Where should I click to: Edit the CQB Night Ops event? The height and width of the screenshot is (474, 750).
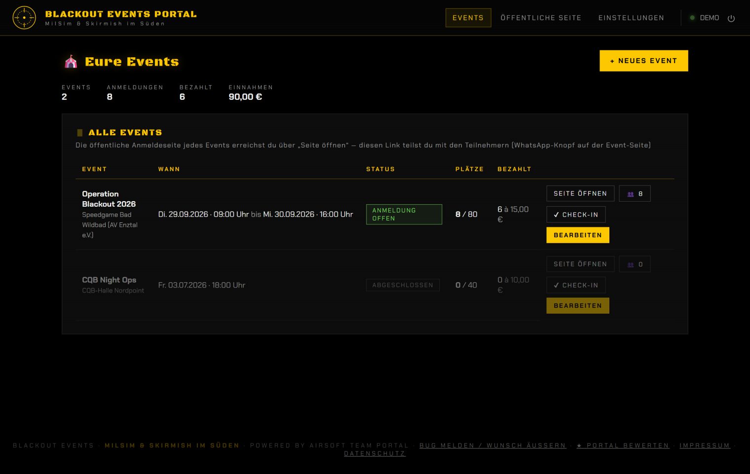tap(578, 306)
